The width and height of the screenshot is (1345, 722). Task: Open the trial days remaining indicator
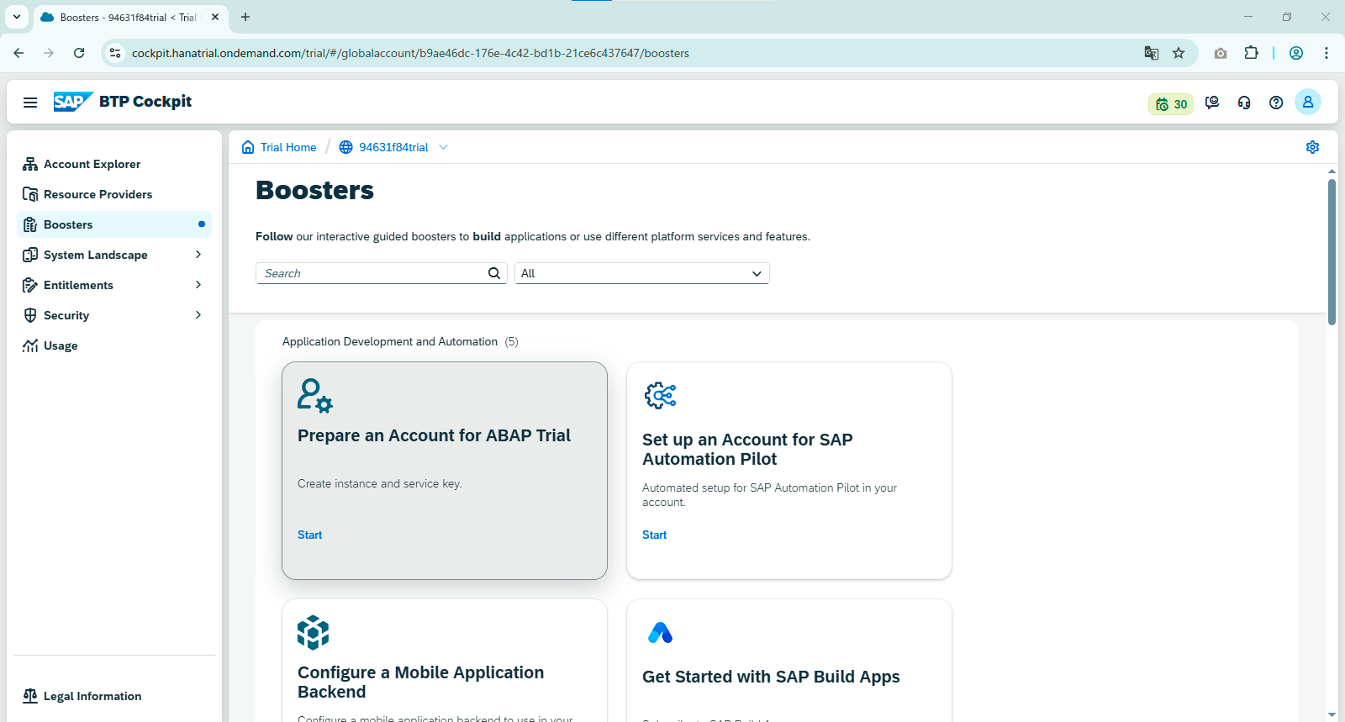tap(1171, 104)
